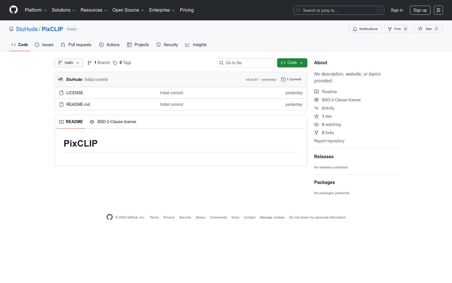Open the Resources dropdown
Viewport: 452px width, 283px height.
click(x=94, y=10)
